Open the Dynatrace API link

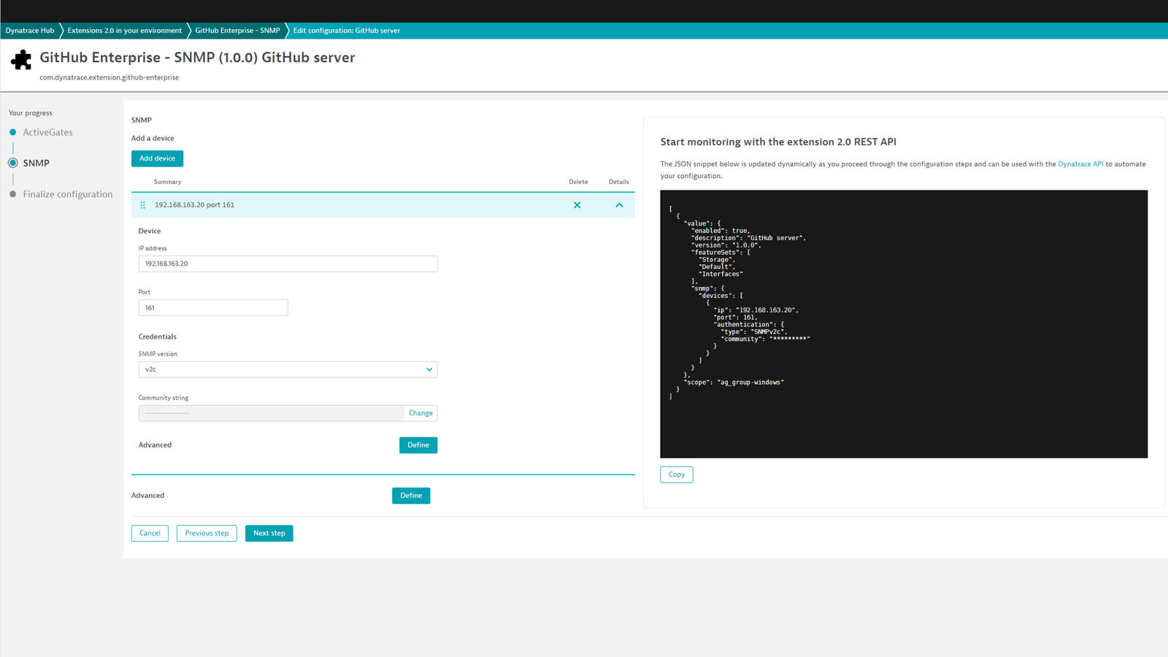(1080, 164)
